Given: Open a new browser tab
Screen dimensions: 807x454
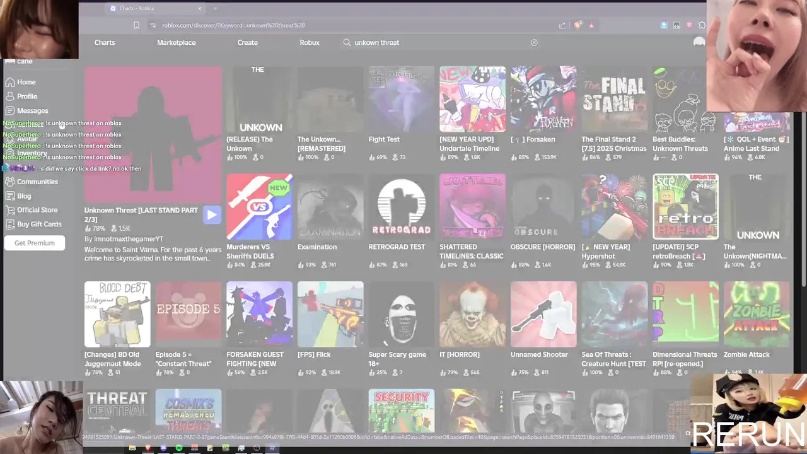Looking at the screenshot, I should [215, 8].
